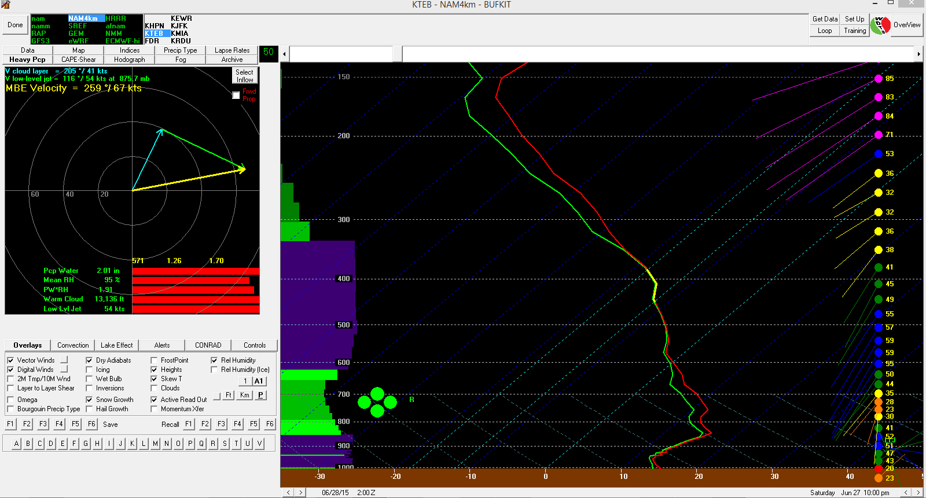Uncheck the Active Read Out checkbox
Screen dimensions: 926x498
tap(154, 400)
